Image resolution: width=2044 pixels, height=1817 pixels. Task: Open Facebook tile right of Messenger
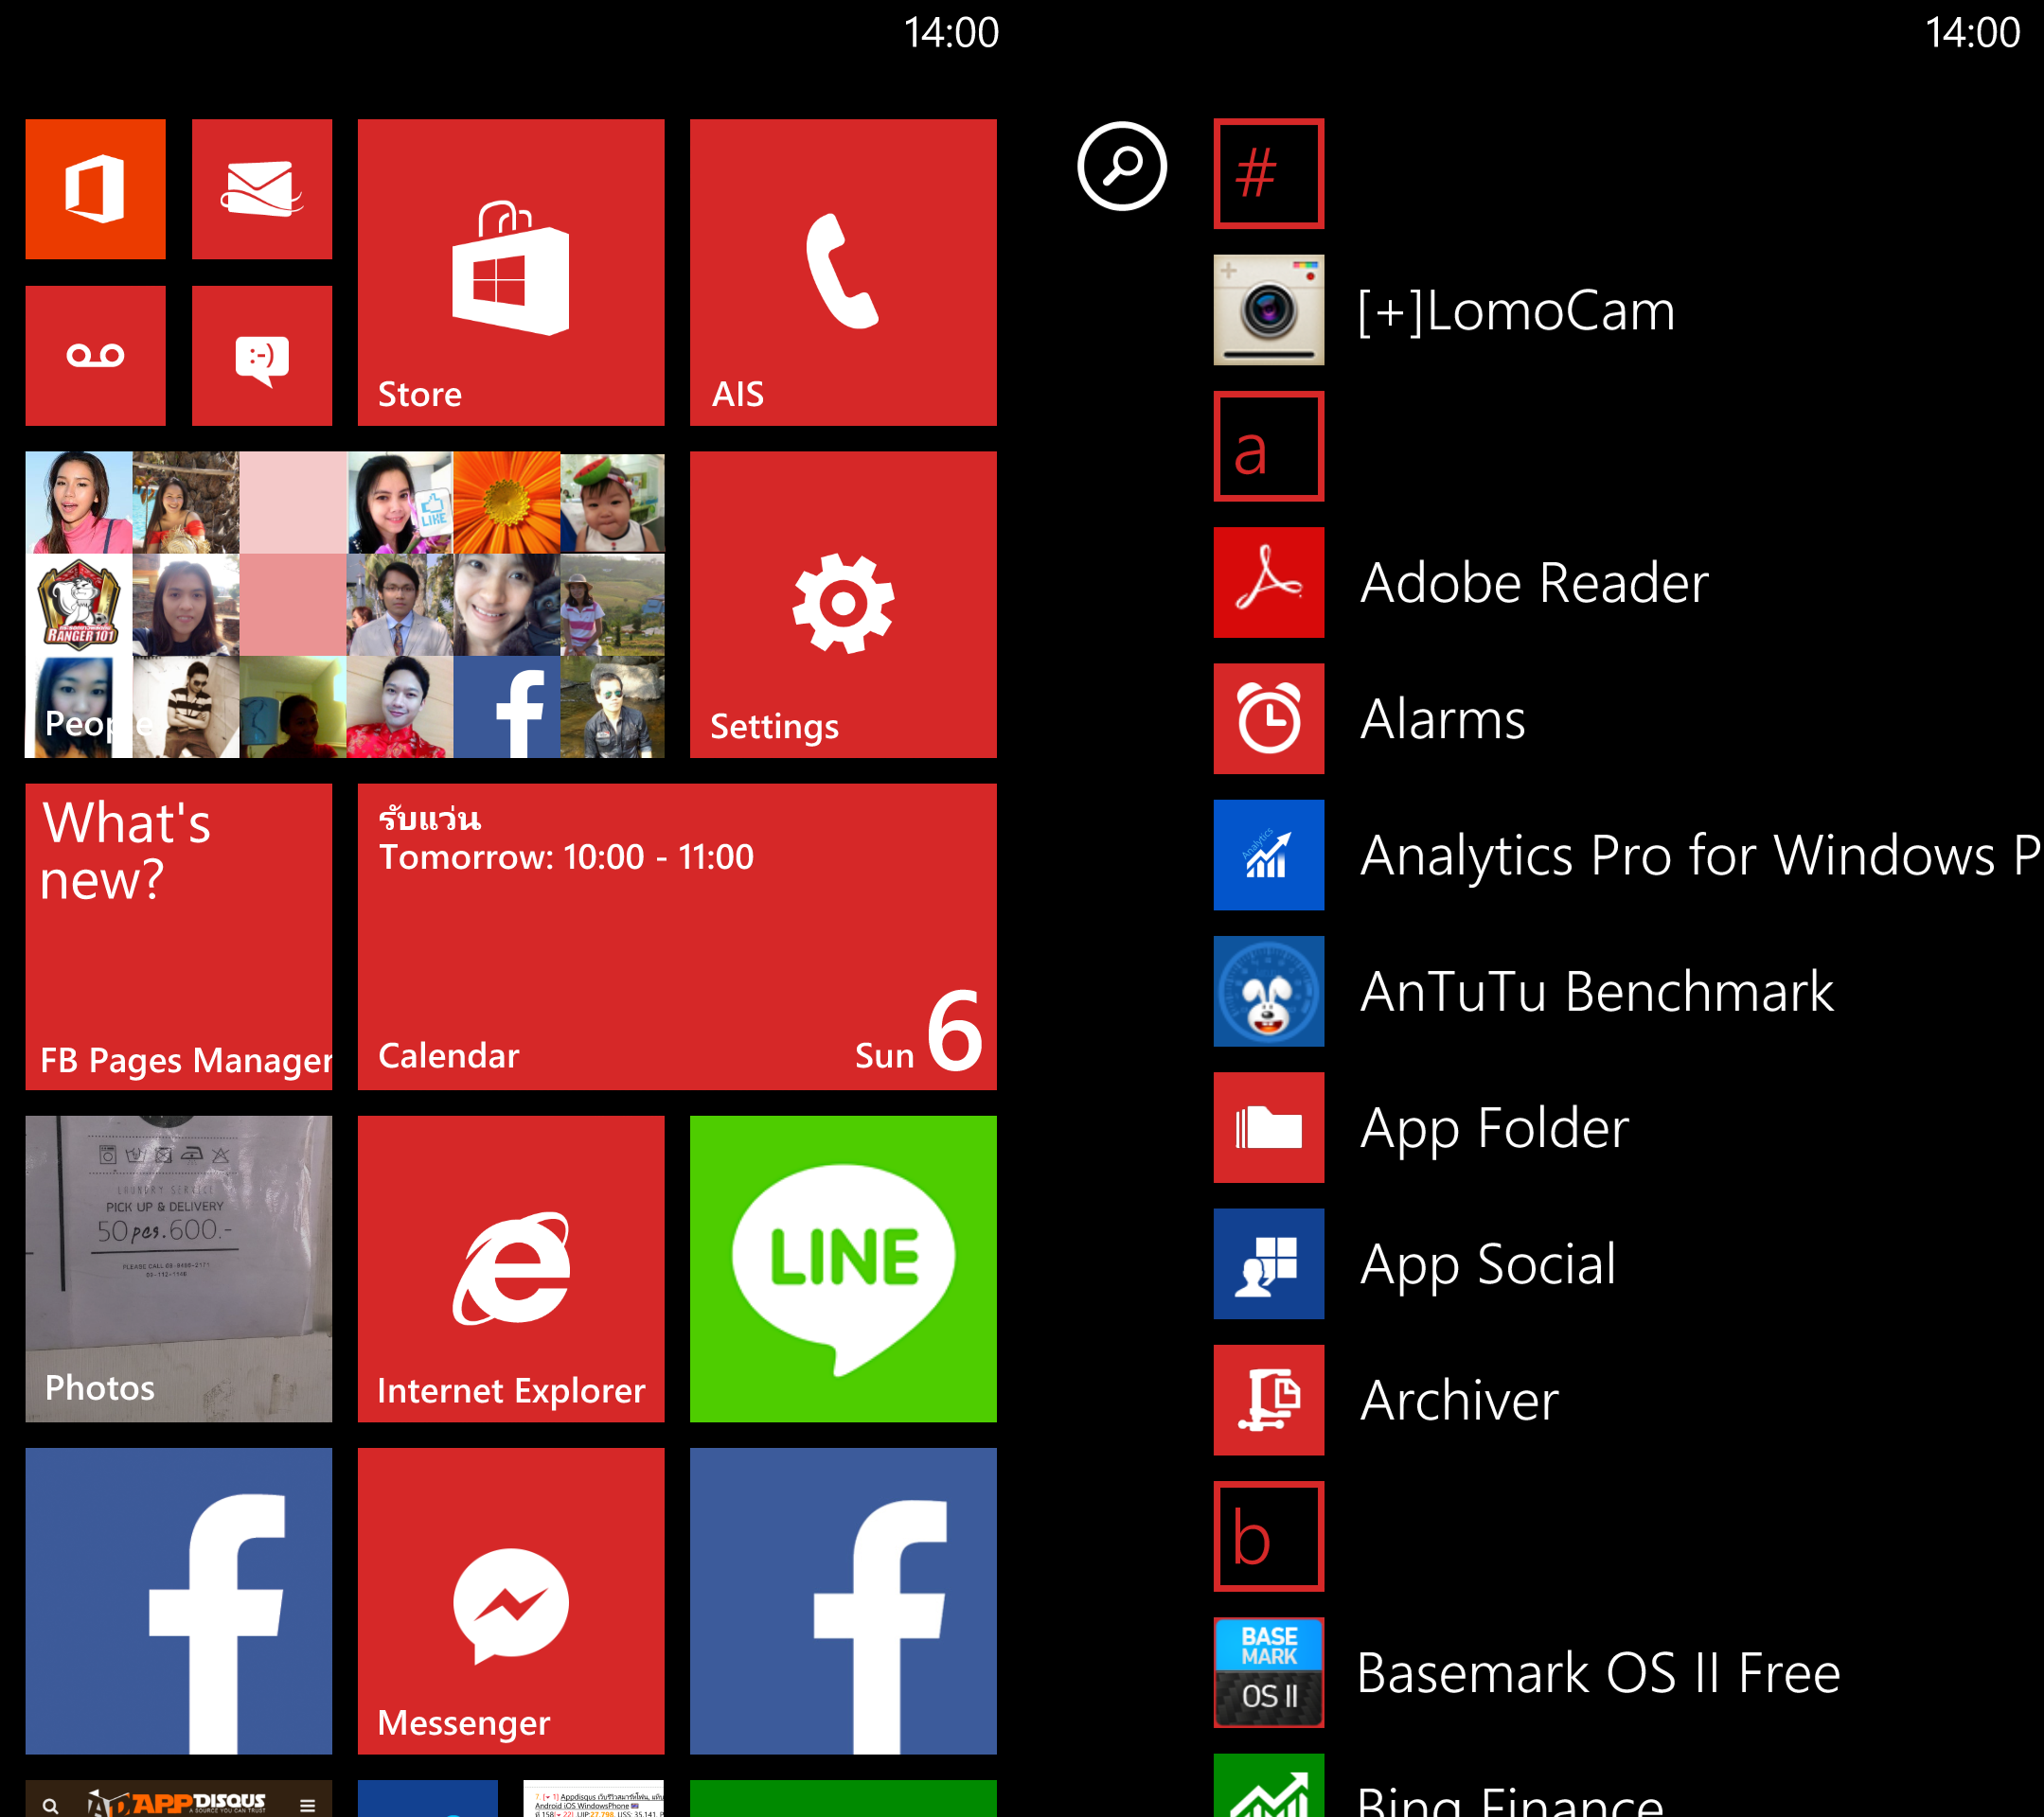click(843, 1600)
